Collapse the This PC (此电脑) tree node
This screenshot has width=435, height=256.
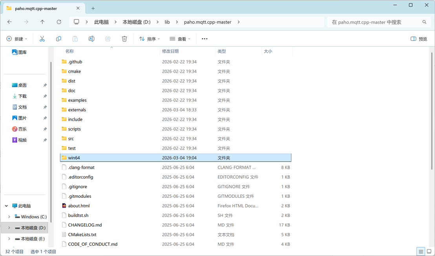pyautogui.click(x=6, y=206)
